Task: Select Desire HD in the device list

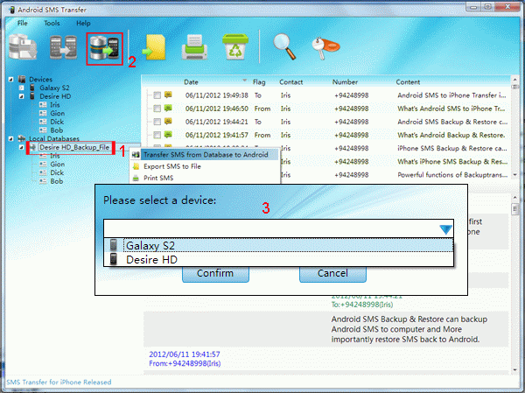Action: (278, 259)
